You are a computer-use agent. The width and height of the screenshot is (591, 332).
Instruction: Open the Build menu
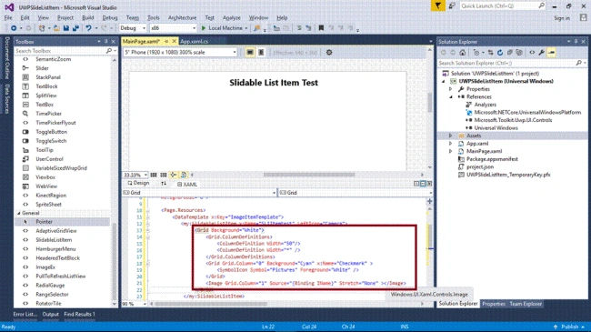pyautogui.click(x=88, y=17)
